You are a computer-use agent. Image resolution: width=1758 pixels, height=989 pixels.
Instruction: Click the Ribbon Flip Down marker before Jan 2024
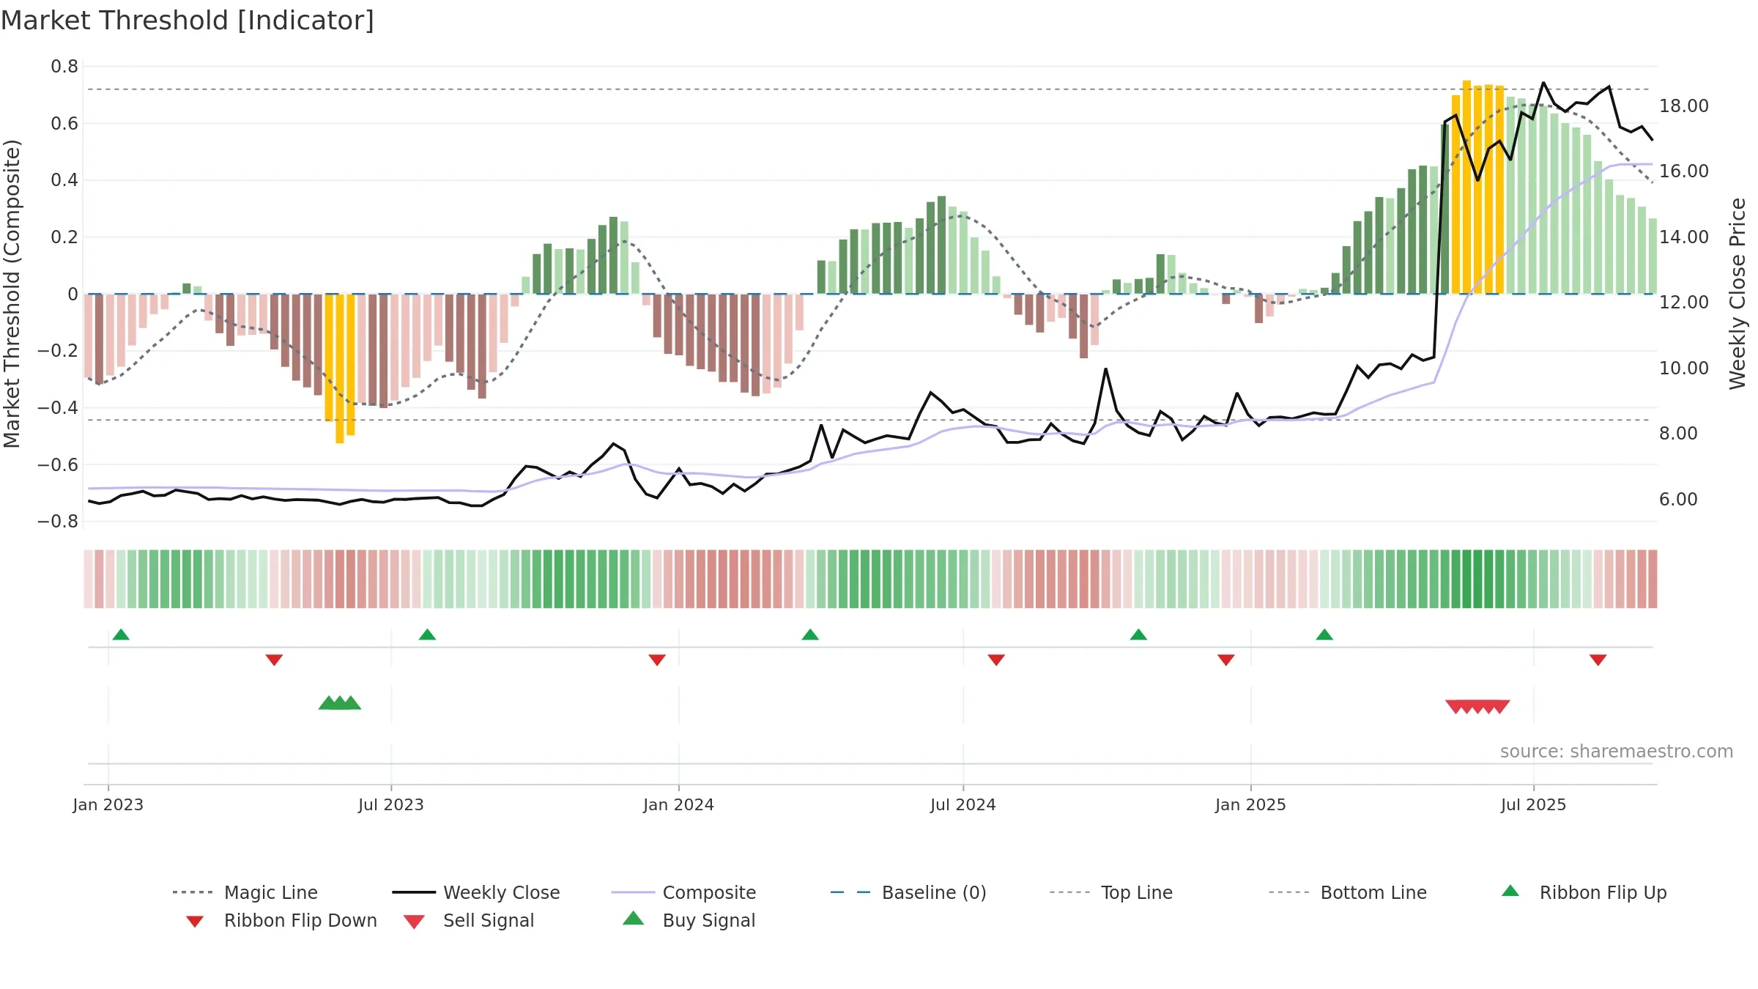(657, 660)
